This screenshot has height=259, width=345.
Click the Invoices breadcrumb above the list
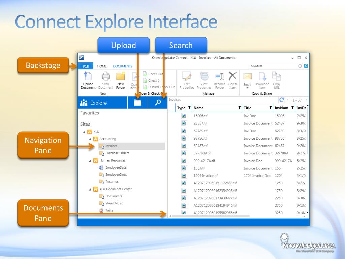pos(175,100)
